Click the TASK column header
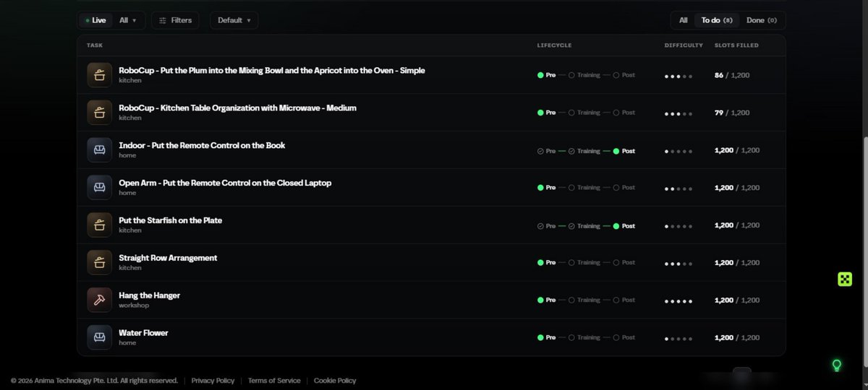The width and height of the screenshot is (868, 390). click(95, 45)
